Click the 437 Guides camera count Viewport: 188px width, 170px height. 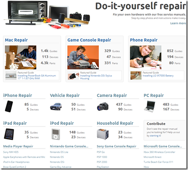click(124, 104)
